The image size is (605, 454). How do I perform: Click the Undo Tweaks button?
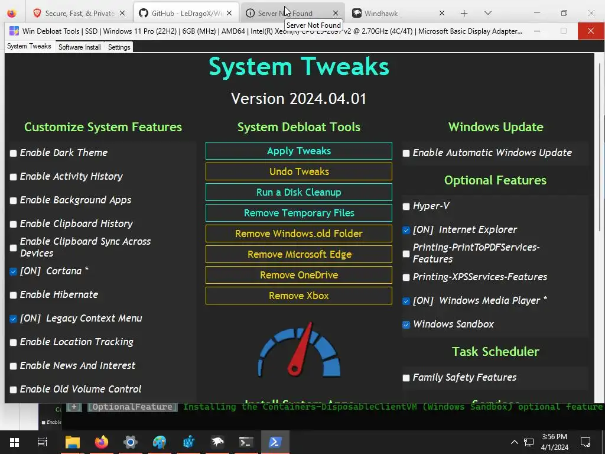coord(298,171)
